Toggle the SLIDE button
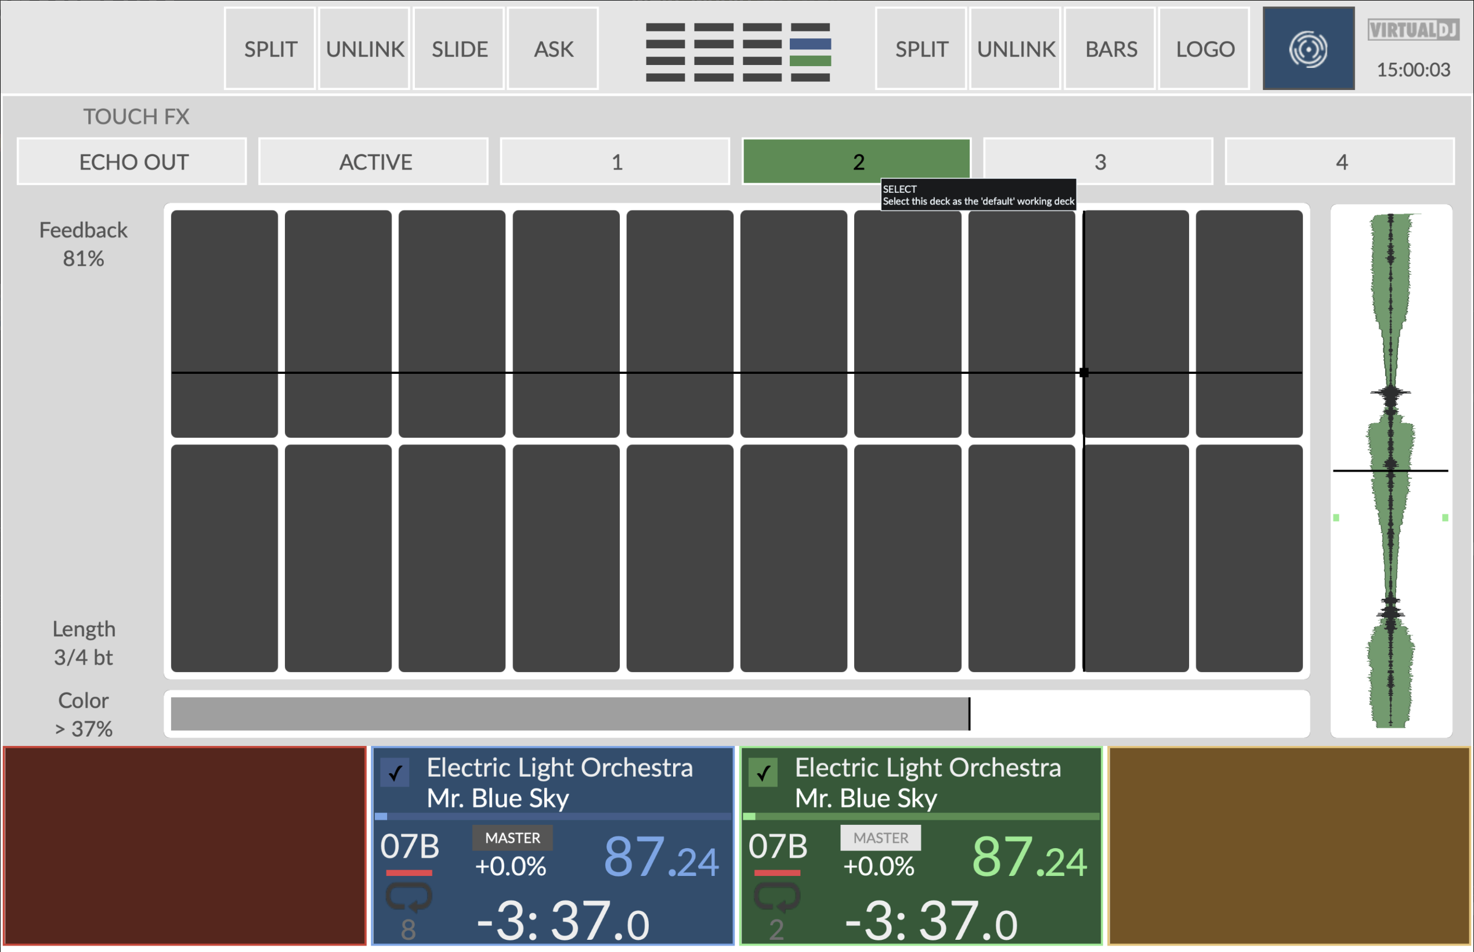 click(x=459, y=49)
